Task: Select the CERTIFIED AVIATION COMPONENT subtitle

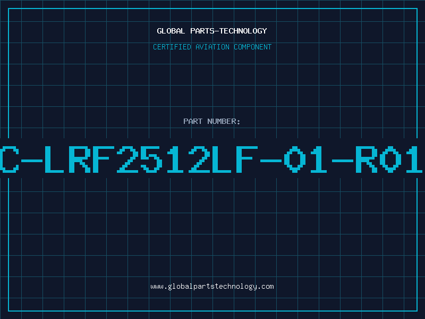Action: tap(212, 47)
